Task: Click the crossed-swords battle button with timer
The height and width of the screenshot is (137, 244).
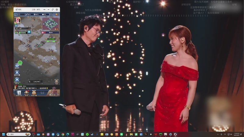Action: 17,80
